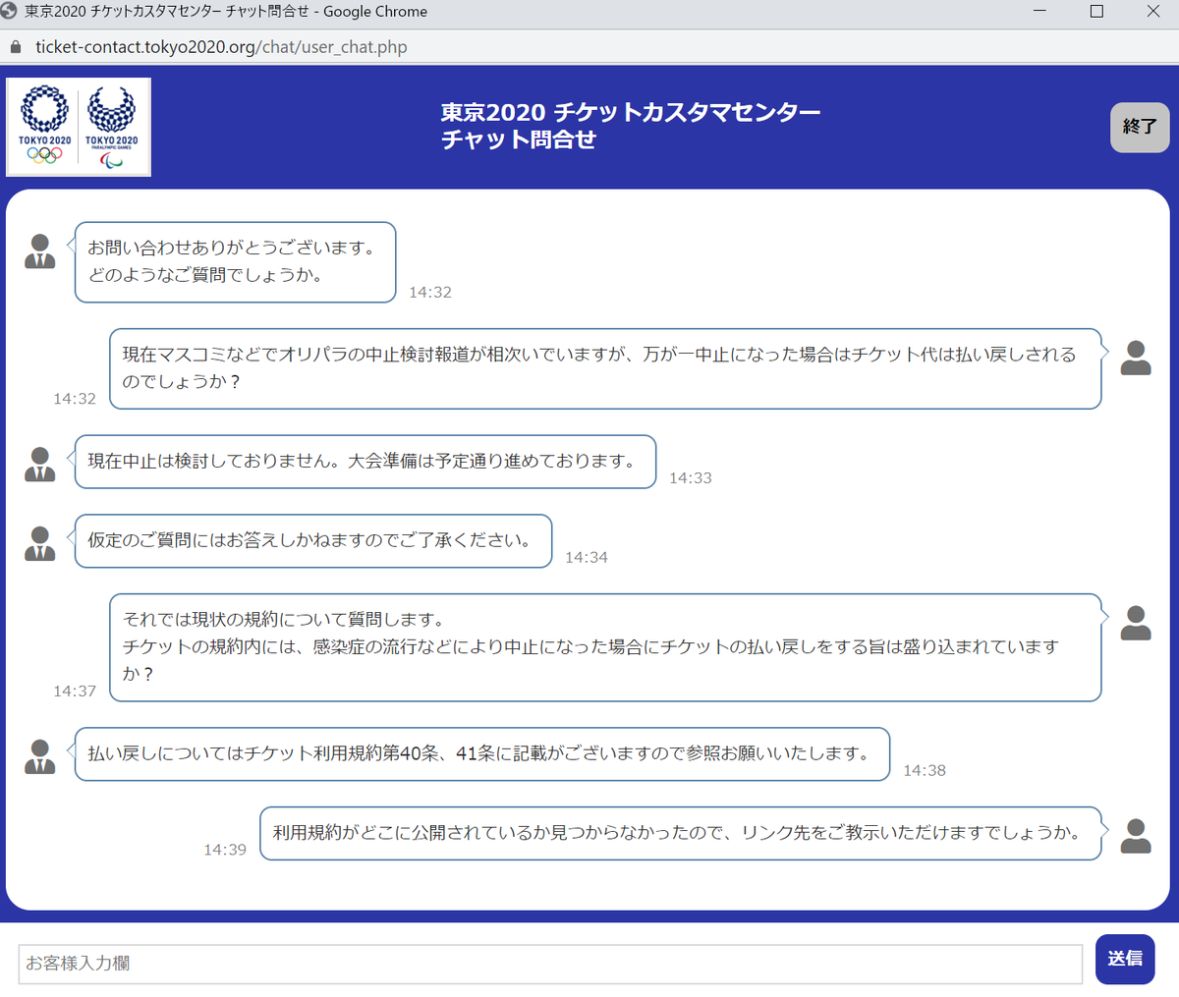Click the Tokyo 2020 Olympic Paralympic logo
The width and height of the screenshot is (1179, 997).
coord(79,128)
